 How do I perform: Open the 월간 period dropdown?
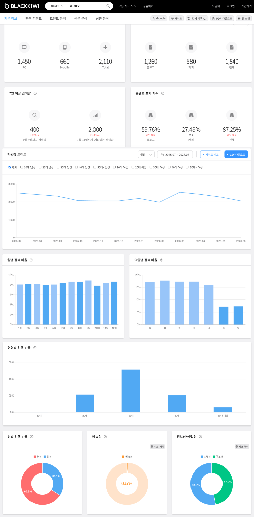pos(147,155)
